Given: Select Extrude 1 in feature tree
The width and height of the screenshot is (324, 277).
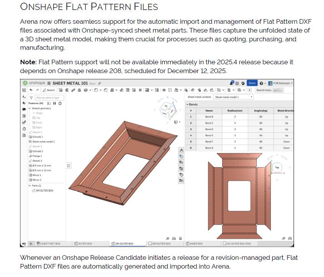Looking at the screenshot, I should click(x=36, y=137).
